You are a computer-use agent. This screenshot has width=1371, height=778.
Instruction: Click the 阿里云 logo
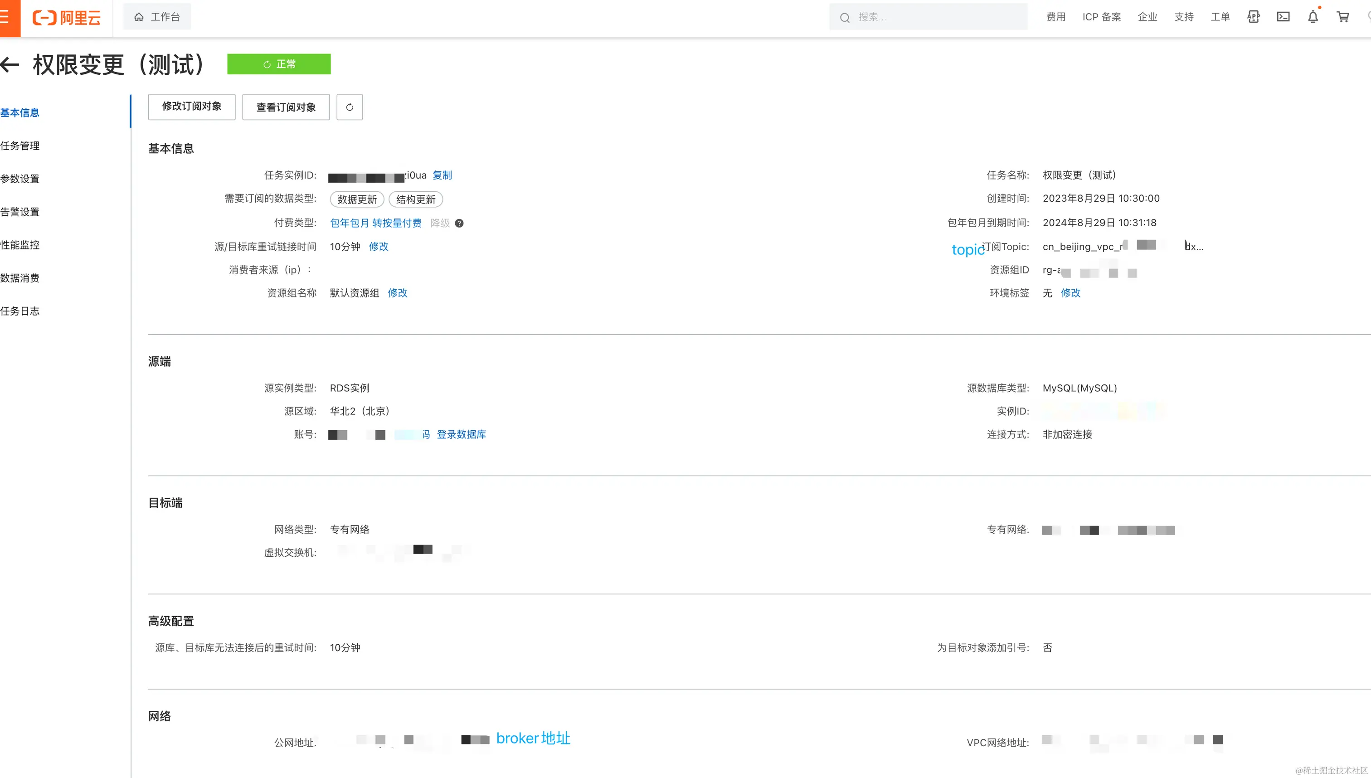(67, 18)
